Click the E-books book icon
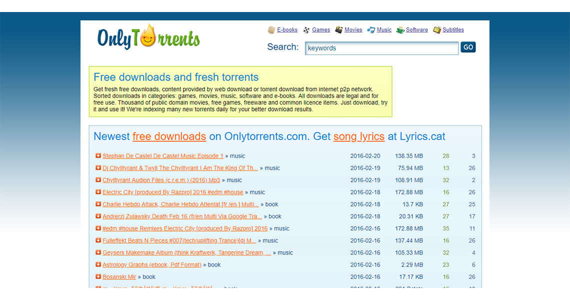 tap(271, 30)
